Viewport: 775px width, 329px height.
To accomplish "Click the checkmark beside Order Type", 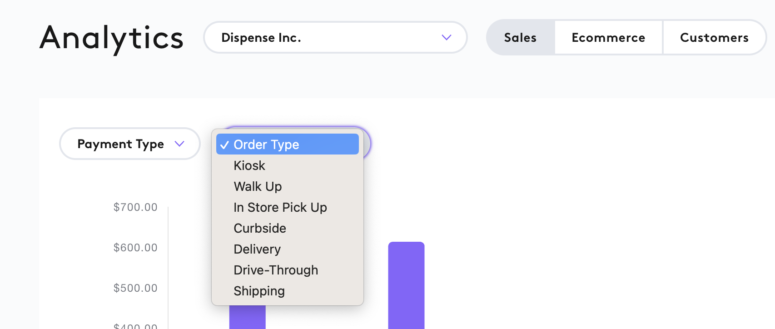I will pos(224,145).
